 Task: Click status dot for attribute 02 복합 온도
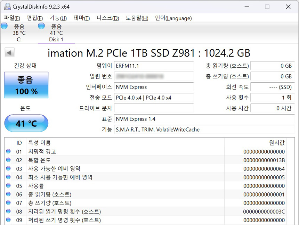coord(8,160)
